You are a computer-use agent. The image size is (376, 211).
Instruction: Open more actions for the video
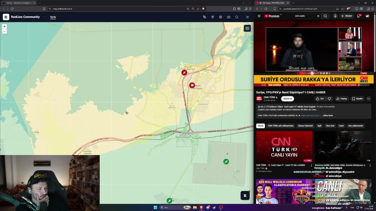[x=368, y=99]
